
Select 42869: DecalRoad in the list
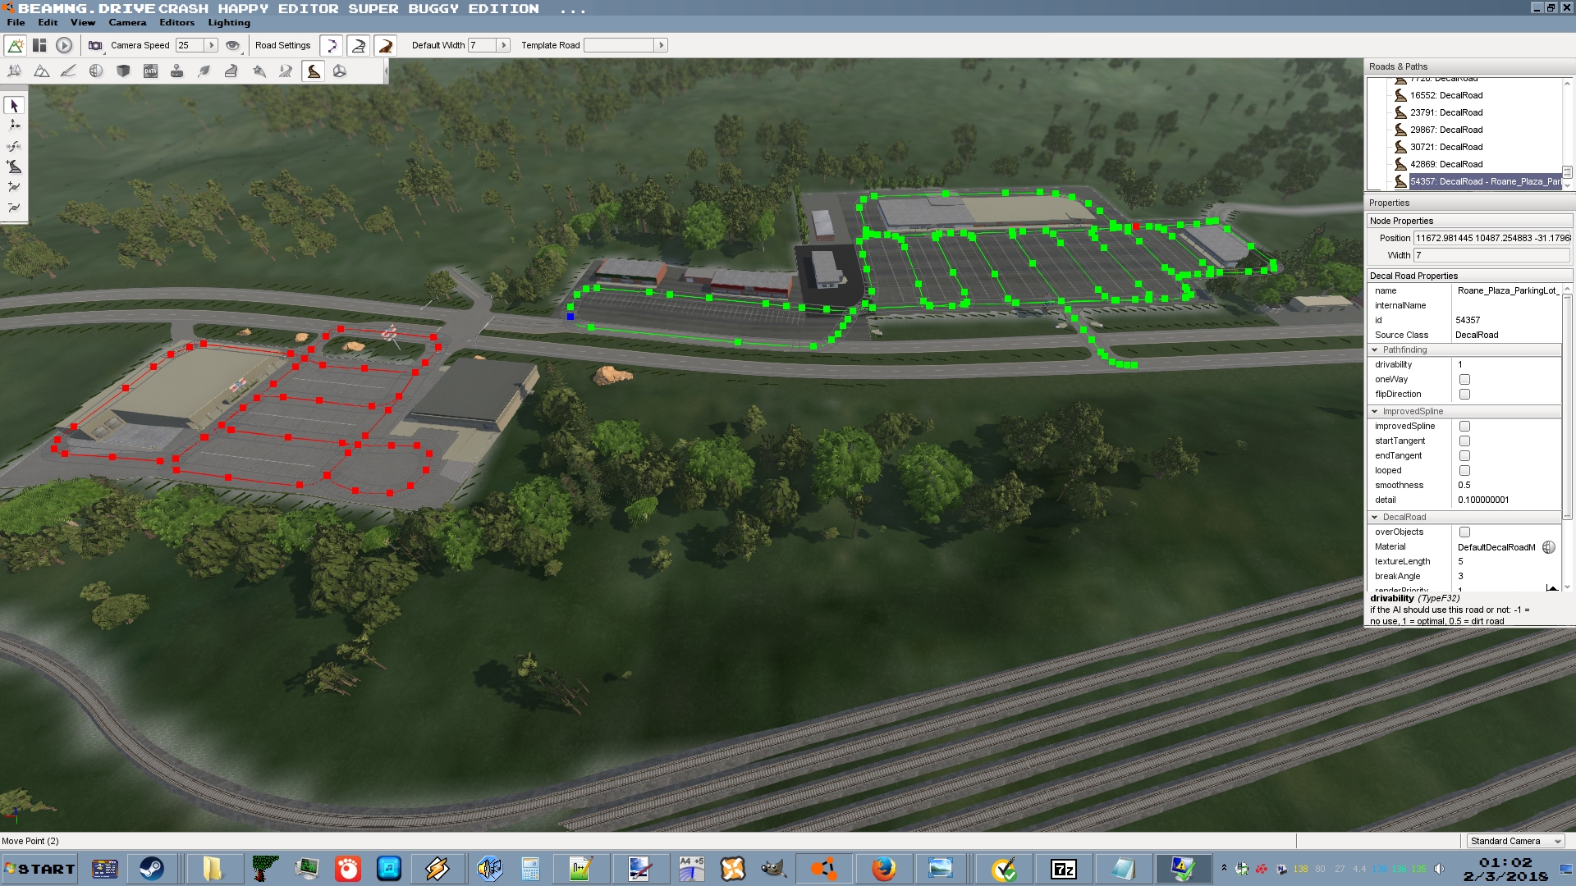[1446, 164]
